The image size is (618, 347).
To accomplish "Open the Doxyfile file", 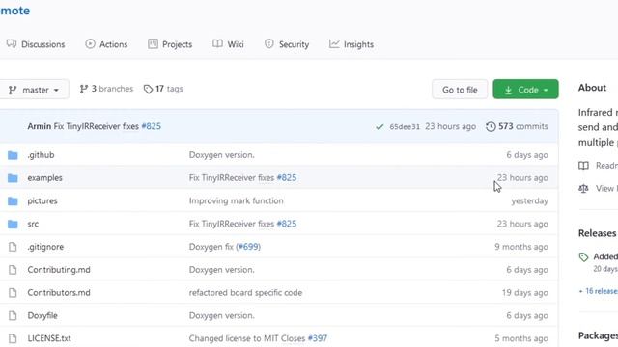I will point(42,315).
